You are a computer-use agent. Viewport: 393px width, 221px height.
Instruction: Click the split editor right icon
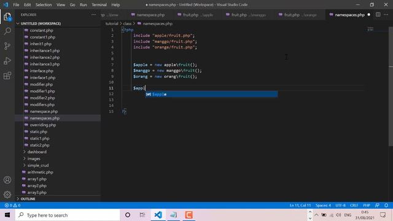[x=378, y=15]
